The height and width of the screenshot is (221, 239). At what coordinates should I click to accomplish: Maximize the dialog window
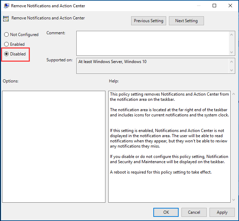[x=214, y=6]
